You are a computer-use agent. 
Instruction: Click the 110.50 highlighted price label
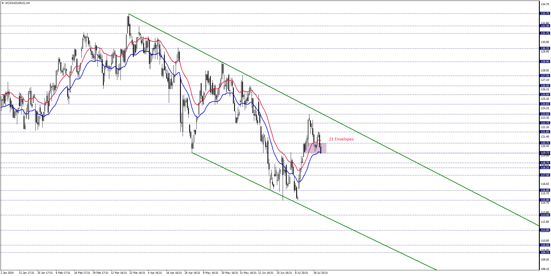pos(545,245)
